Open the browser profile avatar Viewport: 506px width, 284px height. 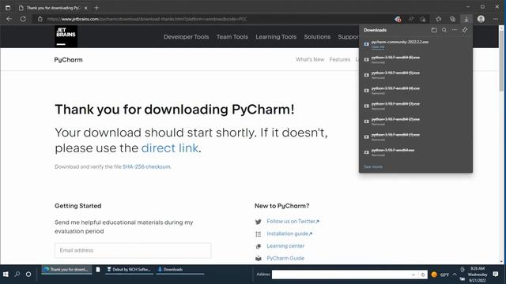[x=481, y=19]
